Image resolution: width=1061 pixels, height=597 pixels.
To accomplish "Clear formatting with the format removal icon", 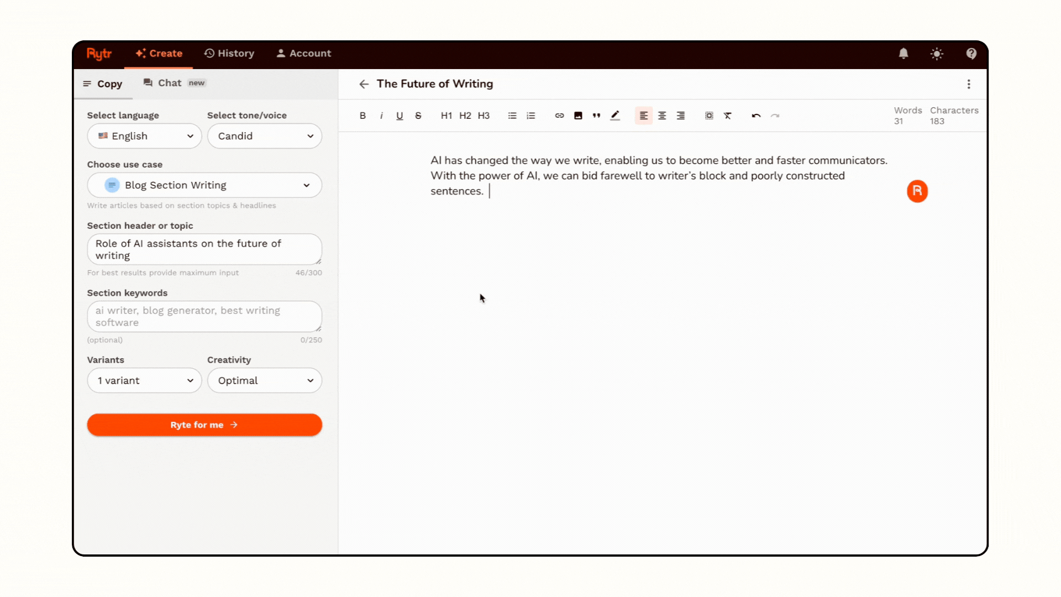I will tap(728, 116).
